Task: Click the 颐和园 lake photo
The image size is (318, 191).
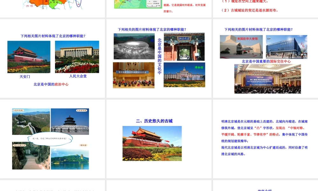Action: coord(70,156)
